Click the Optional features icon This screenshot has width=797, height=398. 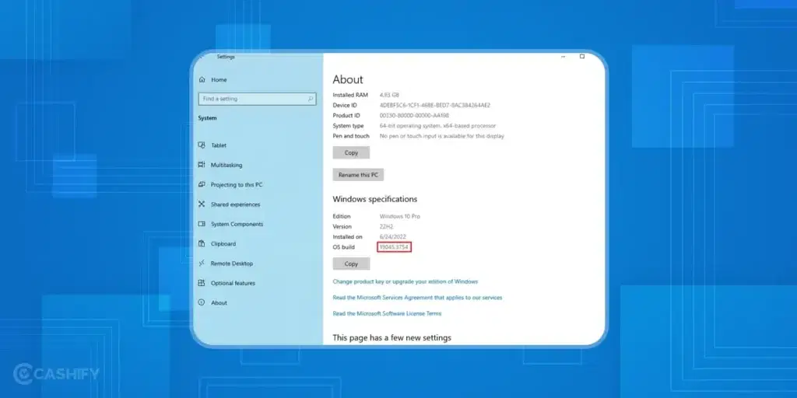click(x=202, y=283)
